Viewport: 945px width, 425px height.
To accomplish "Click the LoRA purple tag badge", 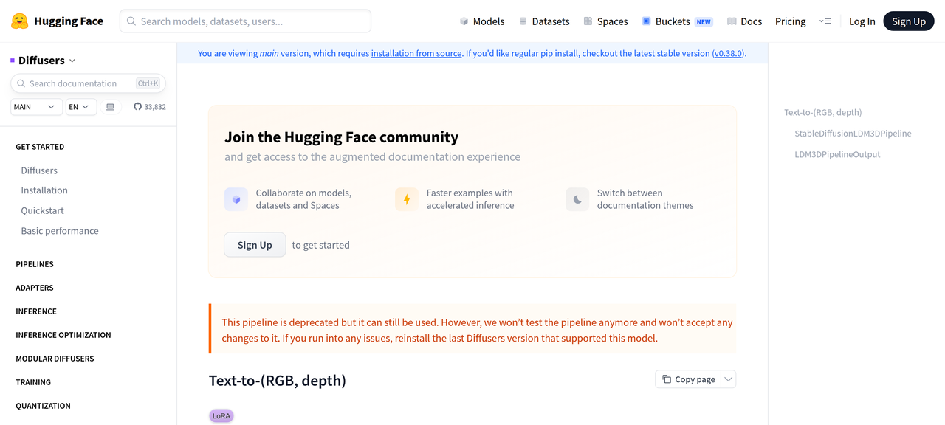I will point(221,416).
